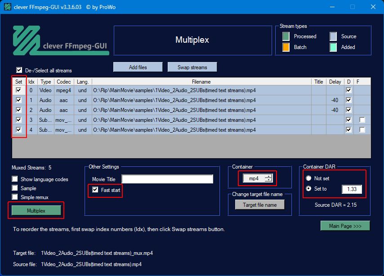The image size is (384, 276).
Task: Click filename cell of subtitle stream 4
Action: coord(201,129)
